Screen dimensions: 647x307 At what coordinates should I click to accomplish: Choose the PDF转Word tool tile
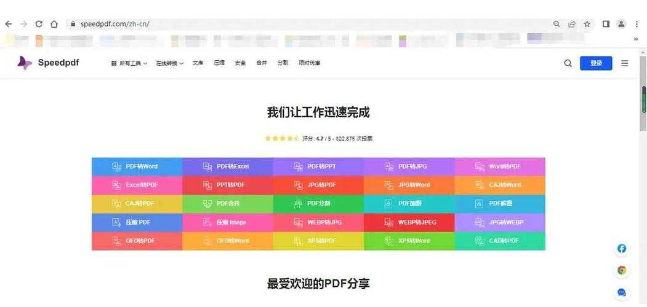pos(137,166)
